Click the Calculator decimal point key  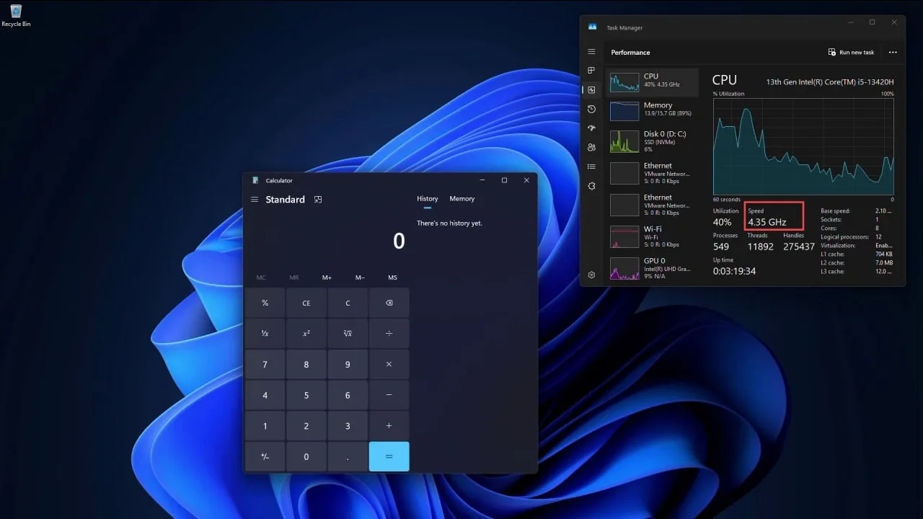pos(348,457)
